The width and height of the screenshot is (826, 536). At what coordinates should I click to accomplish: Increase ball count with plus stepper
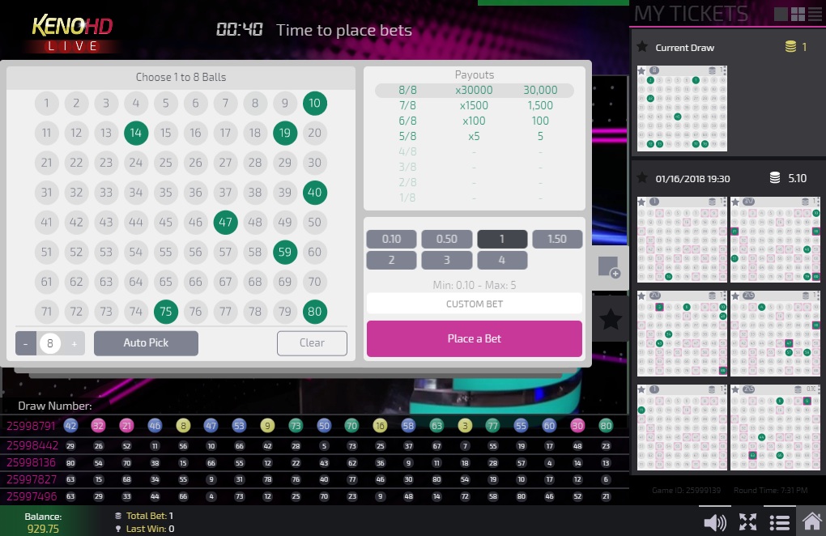(x=75, y=343)
